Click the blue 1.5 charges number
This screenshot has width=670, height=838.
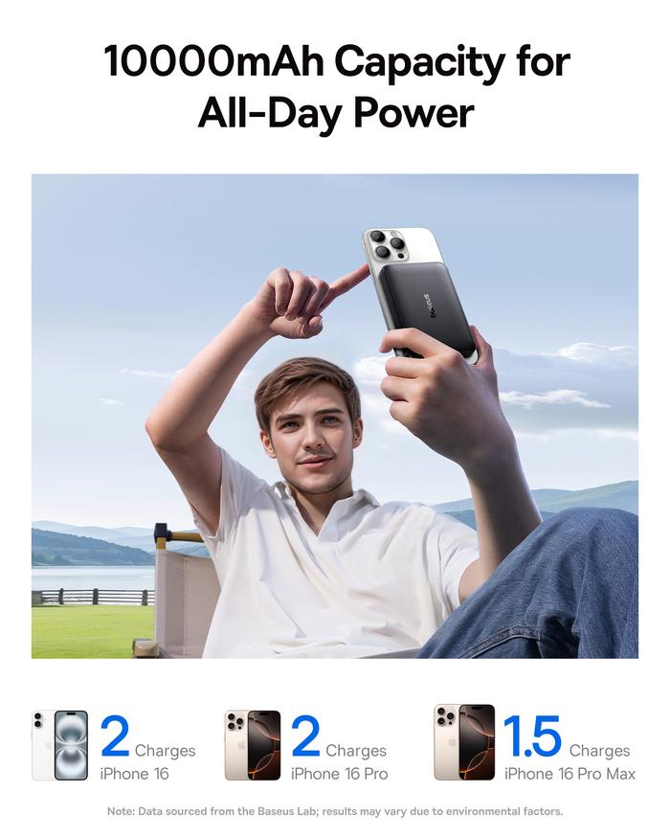pyautogui.click(x=531, y=737)
